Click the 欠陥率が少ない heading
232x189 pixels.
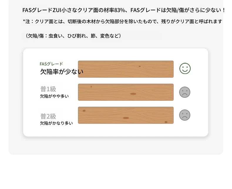pyautogui.click(x=62, y=72)
